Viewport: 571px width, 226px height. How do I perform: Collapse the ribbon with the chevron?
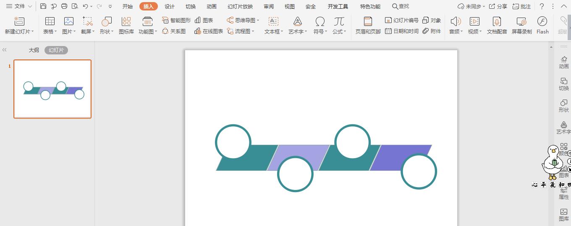click(x=563, y=6)
